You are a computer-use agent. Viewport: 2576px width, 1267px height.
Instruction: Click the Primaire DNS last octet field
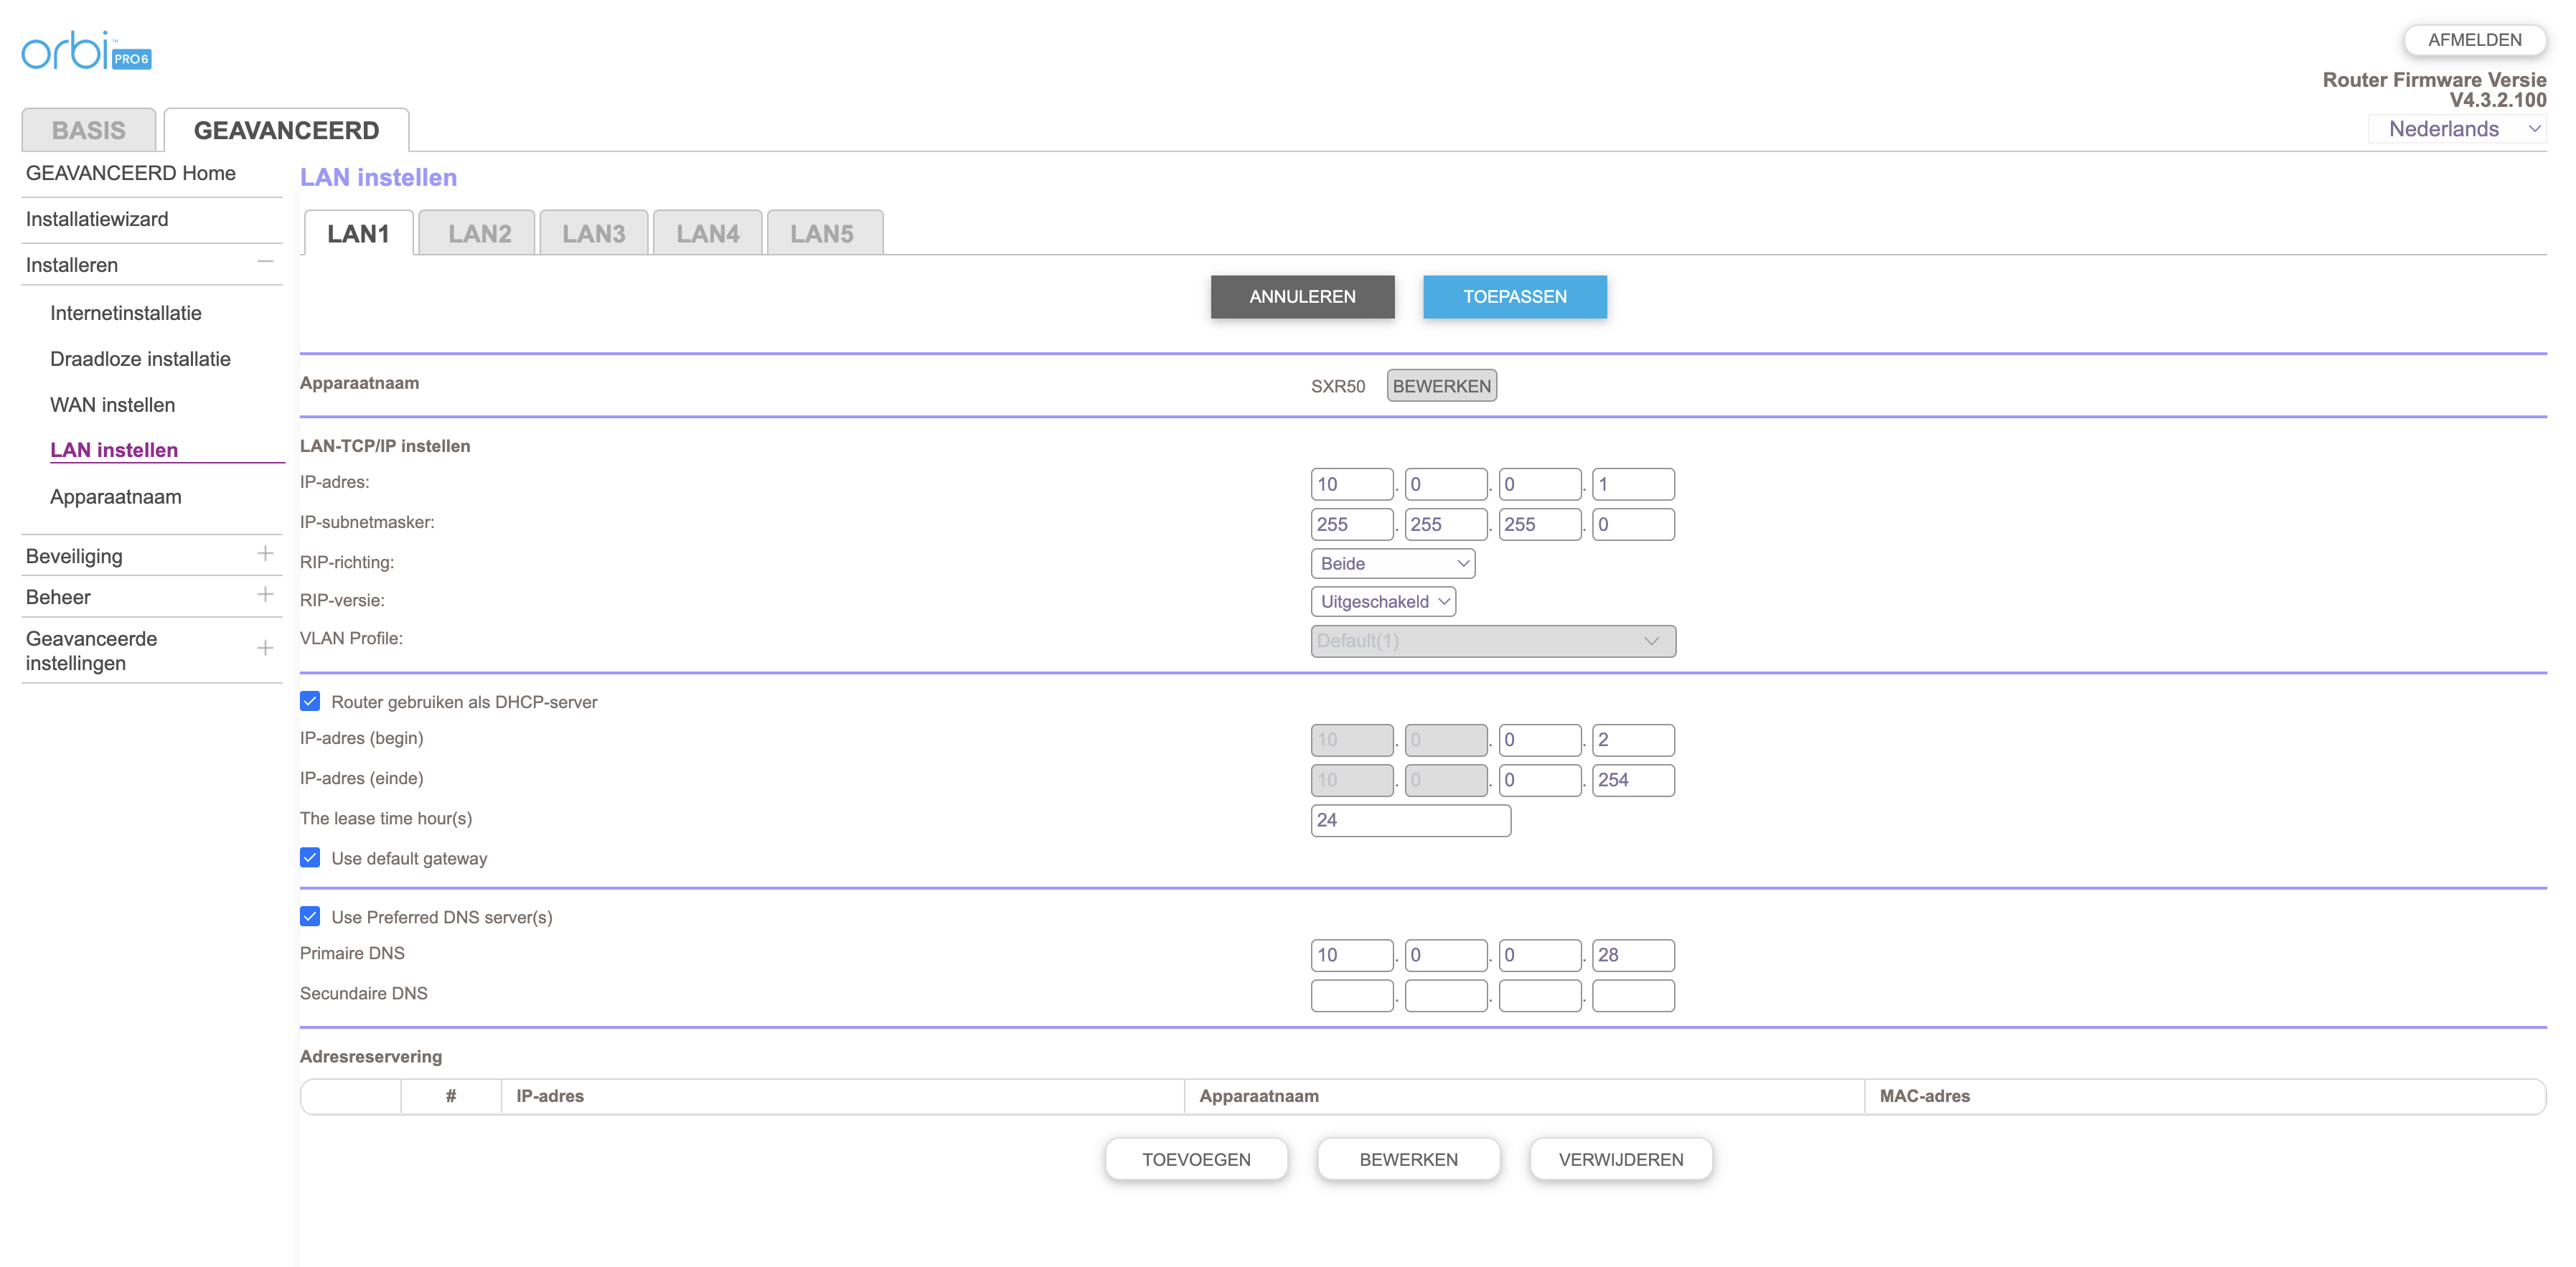click(1633, 955)
